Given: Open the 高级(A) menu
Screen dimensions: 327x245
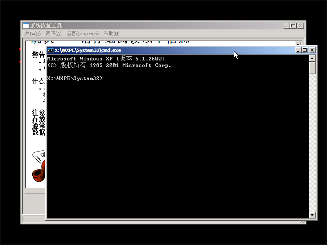Looking at the screenshot, I should point(54,33).
